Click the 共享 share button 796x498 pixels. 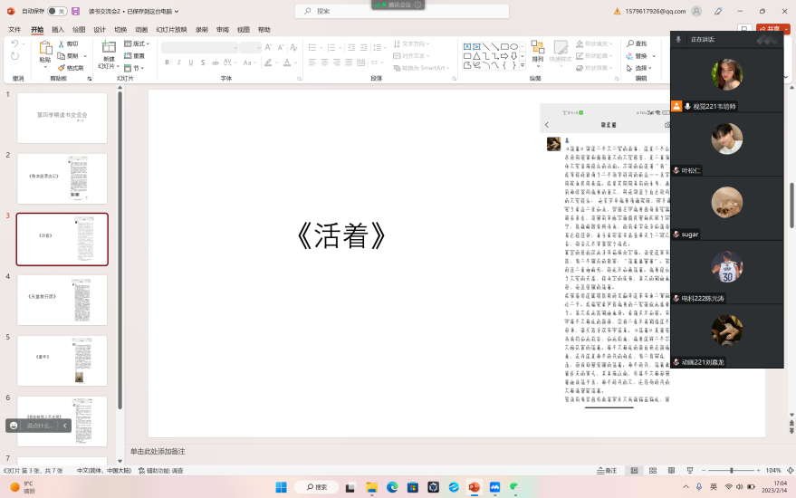[x=772, y=29]
